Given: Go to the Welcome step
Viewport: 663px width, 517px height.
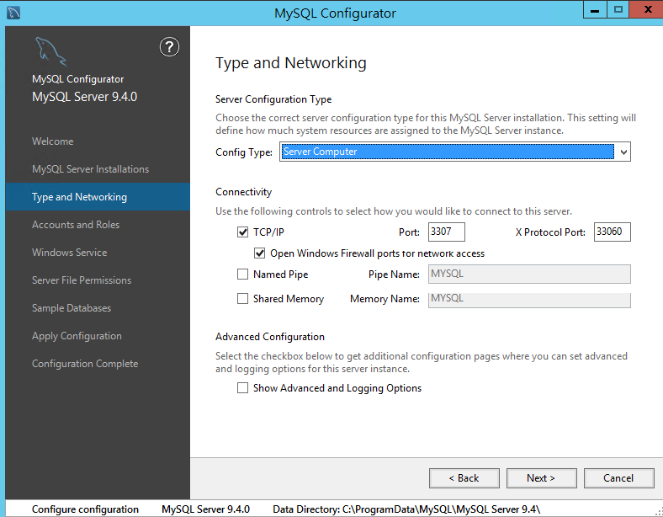Looking at the screenshot, I should coord(53,141).
